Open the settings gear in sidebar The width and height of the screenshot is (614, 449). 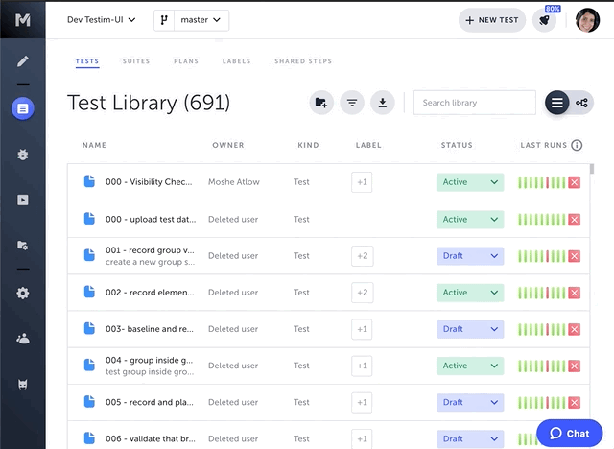(23, 293)
